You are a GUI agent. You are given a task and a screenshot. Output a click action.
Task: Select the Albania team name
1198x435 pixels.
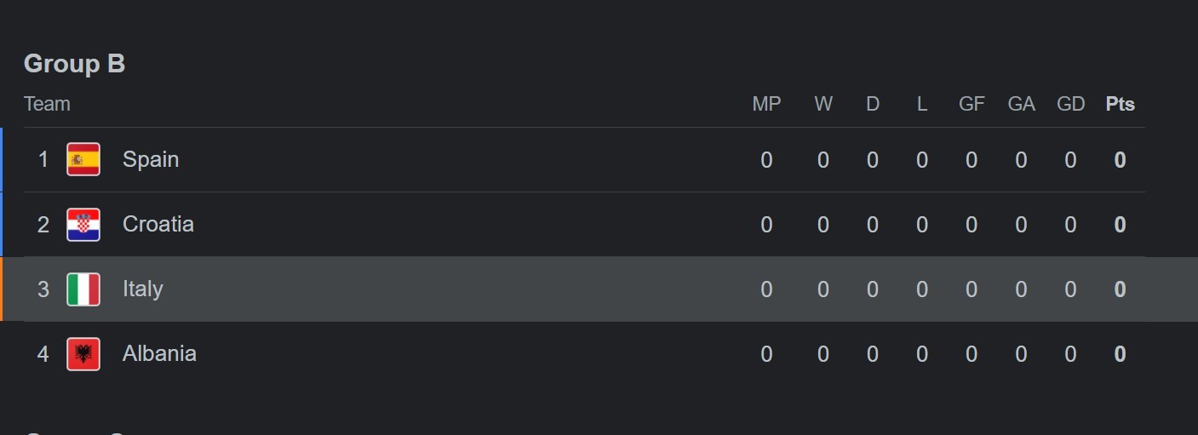(159, 353)
